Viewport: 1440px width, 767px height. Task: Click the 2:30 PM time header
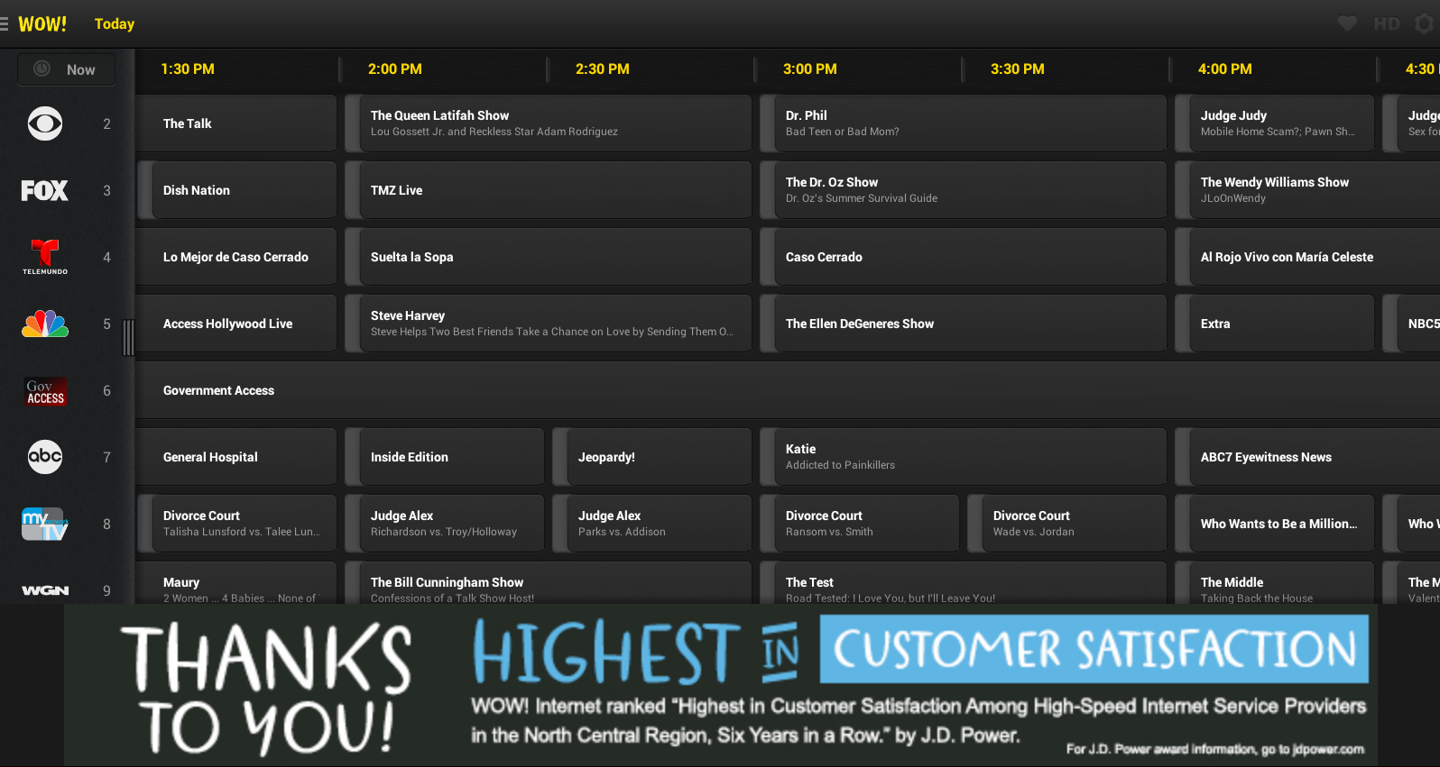tap(603, 68)
